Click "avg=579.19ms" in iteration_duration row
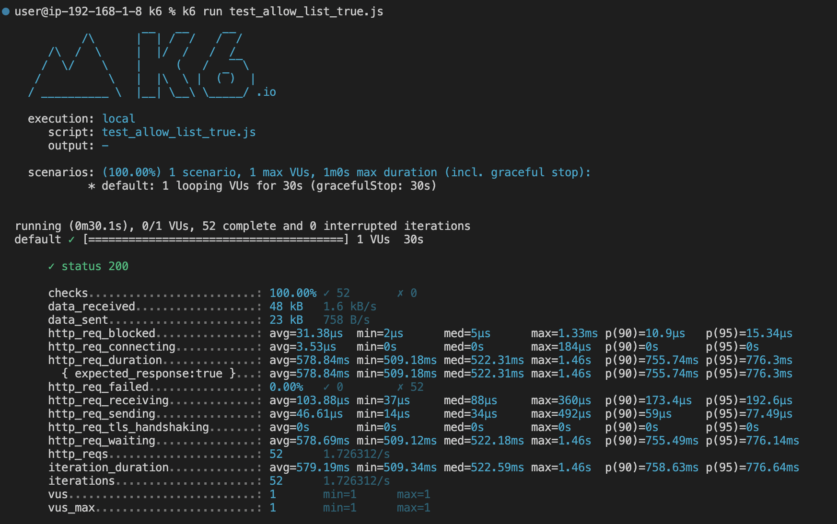 pos(310,467)
